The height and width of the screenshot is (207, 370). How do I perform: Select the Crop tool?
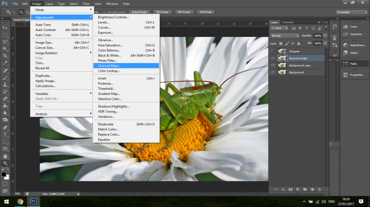point(5,56)
